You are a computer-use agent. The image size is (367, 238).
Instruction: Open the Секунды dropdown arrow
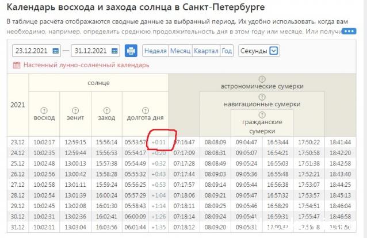pyautogui.click(x=274, y=51)
